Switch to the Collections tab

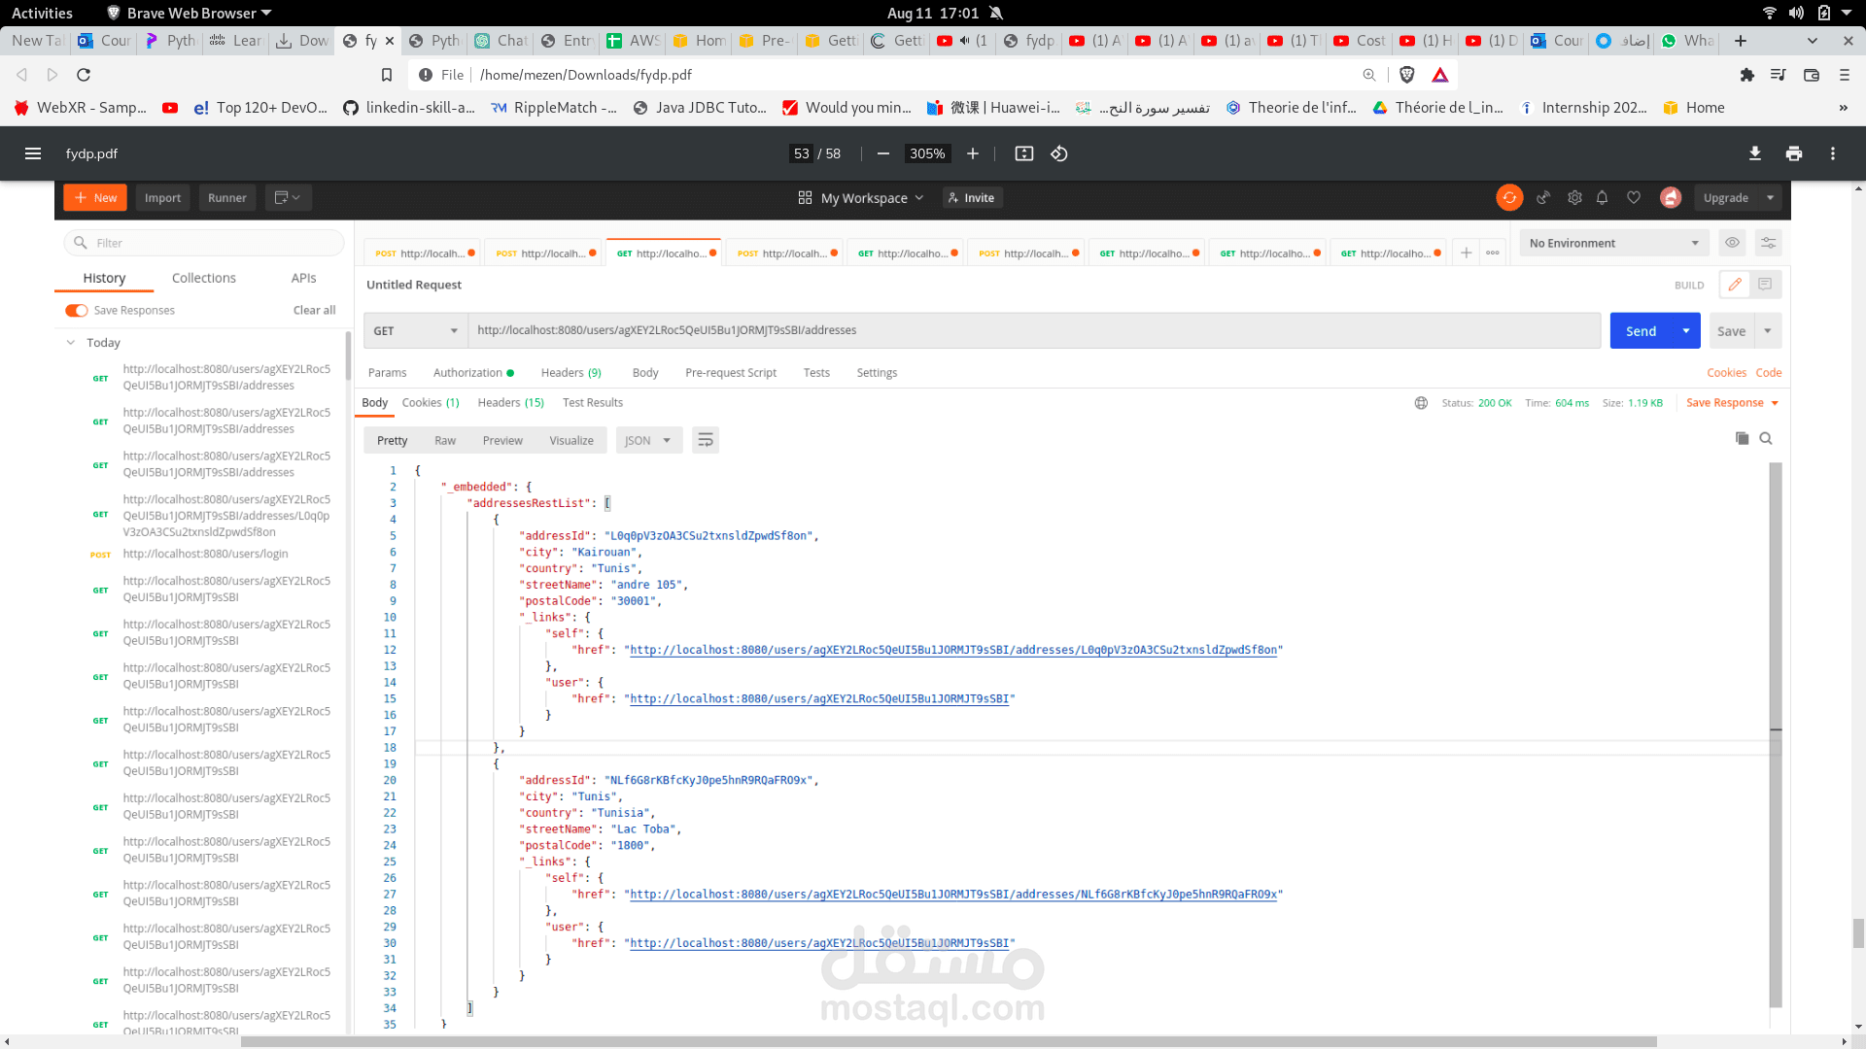(x=203, y=278)
